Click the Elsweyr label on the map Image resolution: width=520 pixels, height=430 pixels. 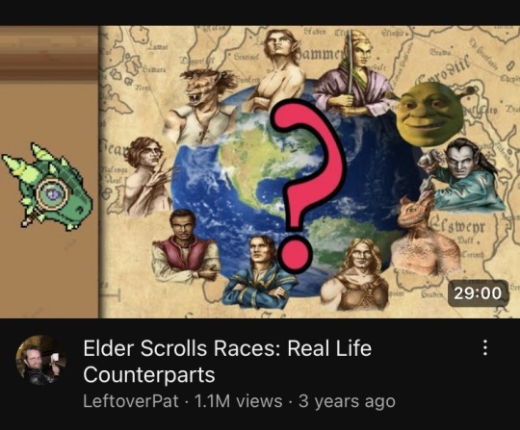[x=458, y=227]
